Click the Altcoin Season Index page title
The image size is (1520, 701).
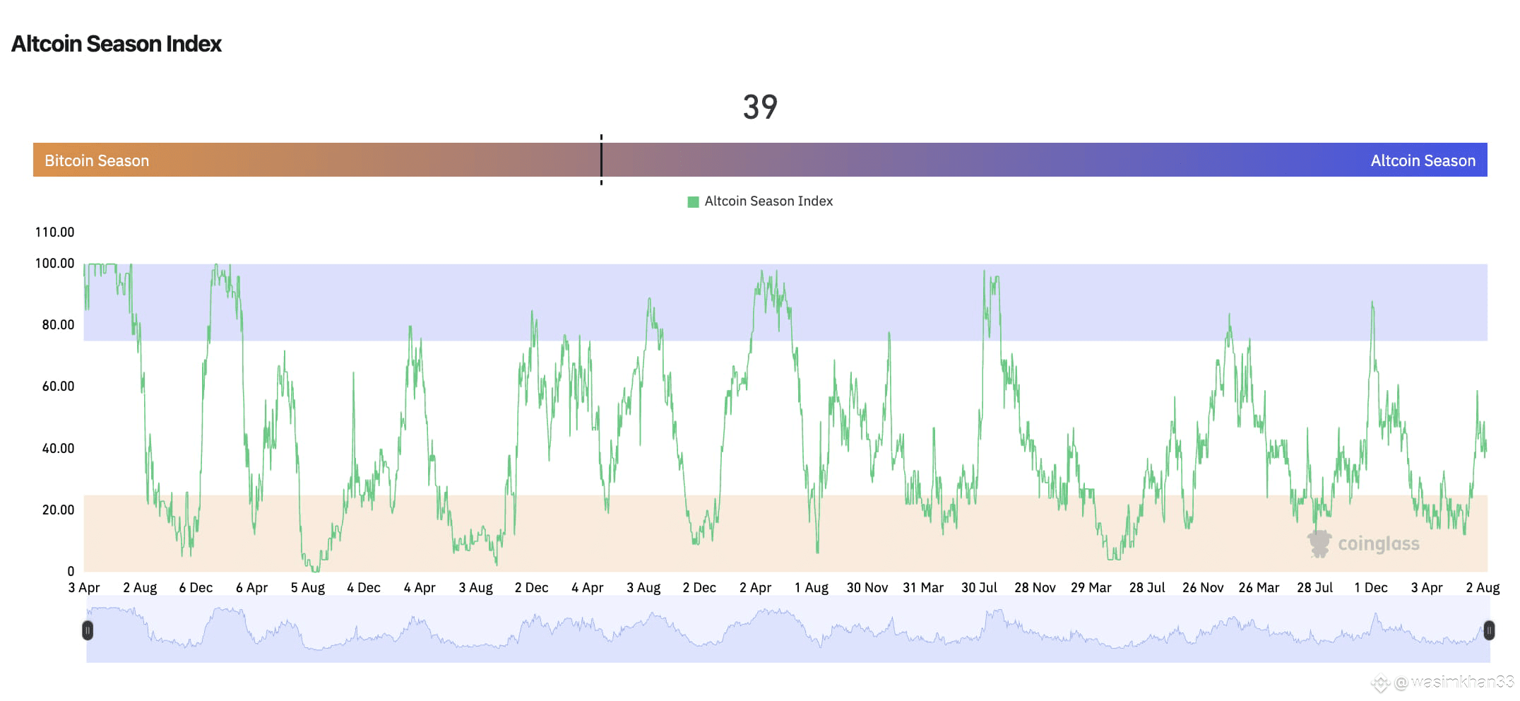click(117, 44)
